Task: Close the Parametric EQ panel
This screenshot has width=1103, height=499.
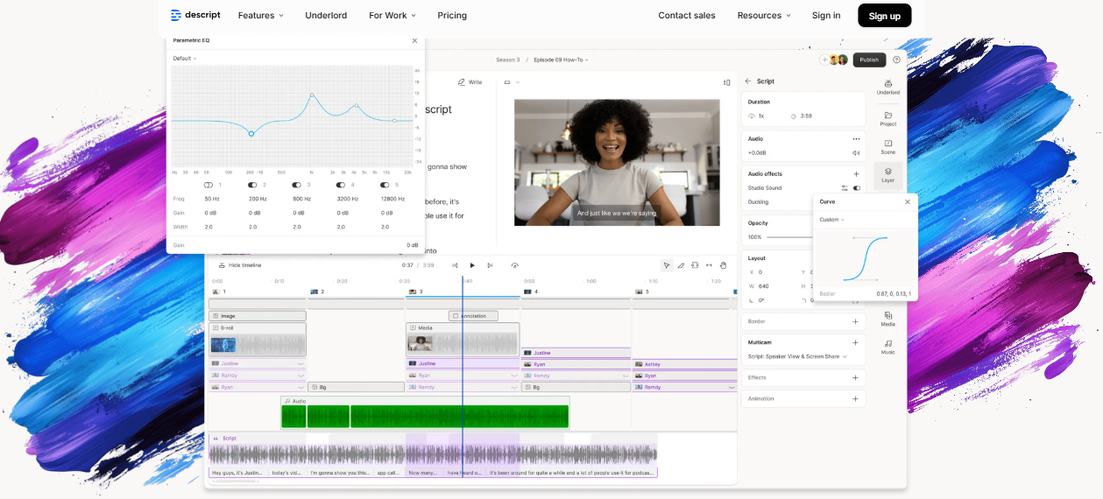Action: (414, 40)
